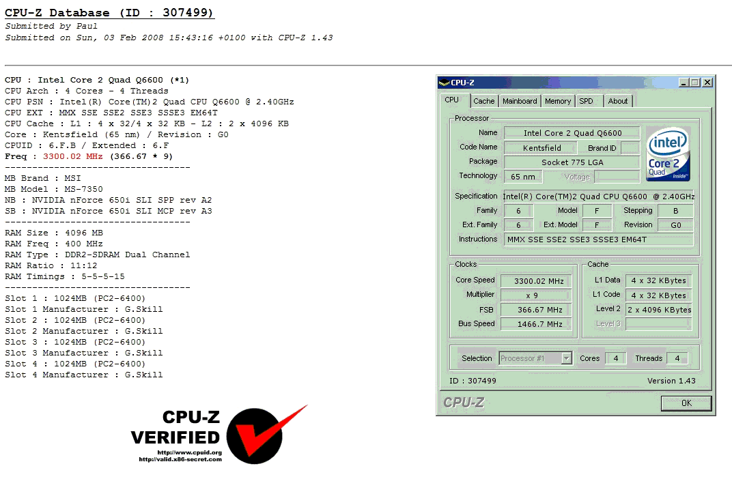Click the Package field Socket 775 LGA

[x=572, y=162]
